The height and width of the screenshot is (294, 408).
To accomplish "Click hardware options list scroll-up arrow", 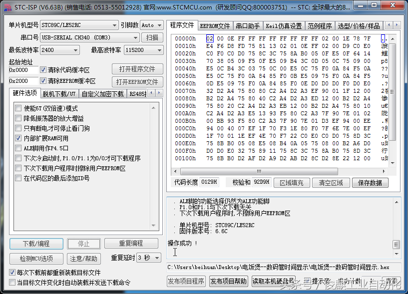I will (x=153, y=108).
